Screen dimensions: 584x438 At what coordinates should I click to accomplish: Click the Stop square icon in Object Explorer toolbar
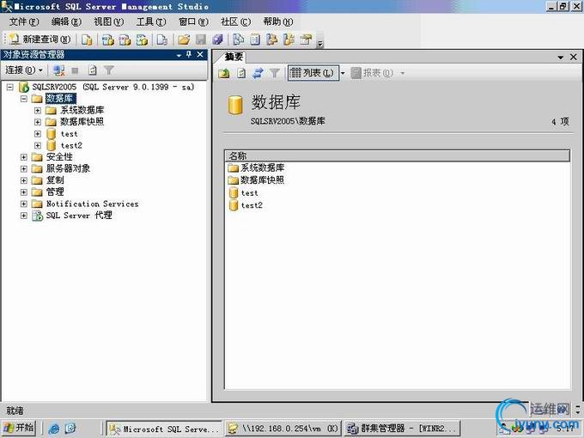75,70
